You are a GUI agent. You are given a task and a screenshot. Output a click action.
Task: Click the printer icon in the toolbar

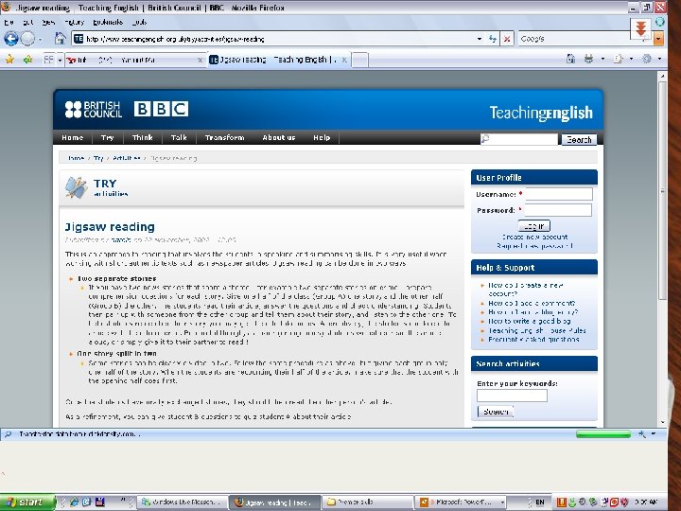point(589,59)
